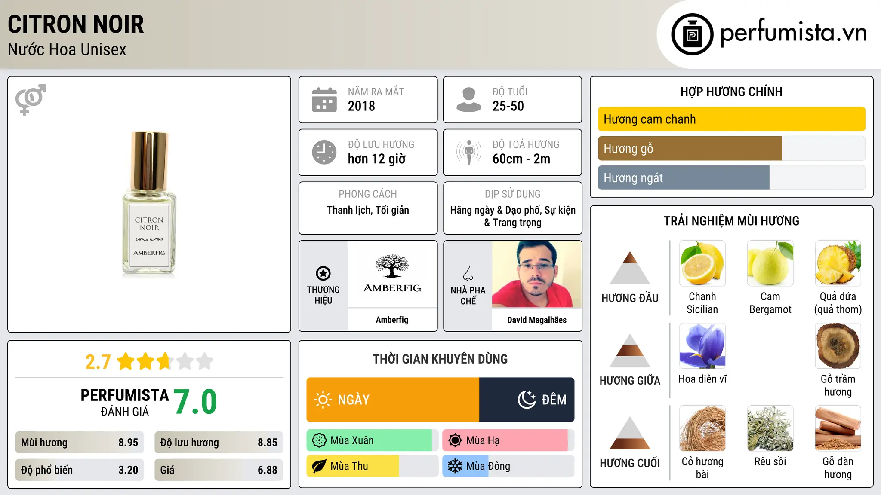This screenshot has height=495, width=881.
Task: Select the Rêu sồi oakmoss image
Action: pos(770,428)
